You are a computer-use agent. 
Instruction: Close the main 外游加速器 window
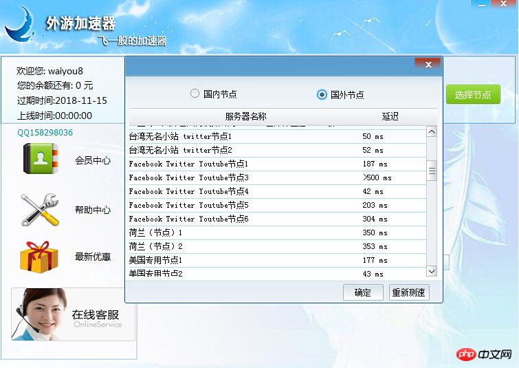504,4
